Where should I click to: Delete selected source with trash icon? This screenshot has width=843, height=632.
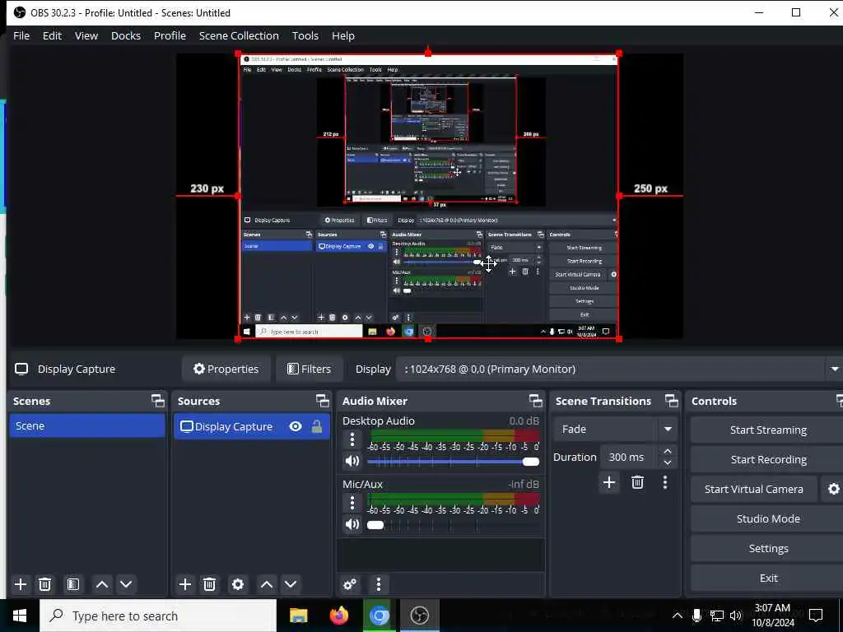[x=210, y=584]
